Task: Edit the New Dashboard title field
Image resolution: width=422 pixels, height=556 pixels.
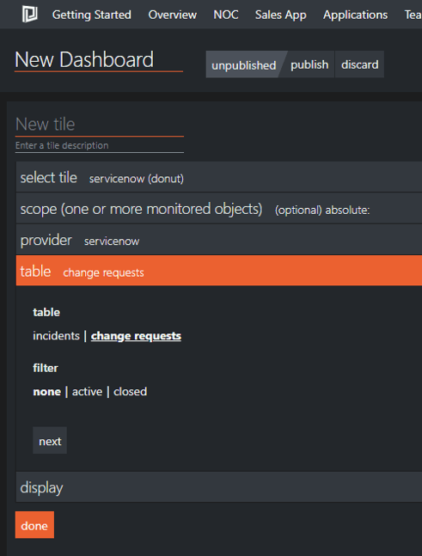Action: point(99,60)
